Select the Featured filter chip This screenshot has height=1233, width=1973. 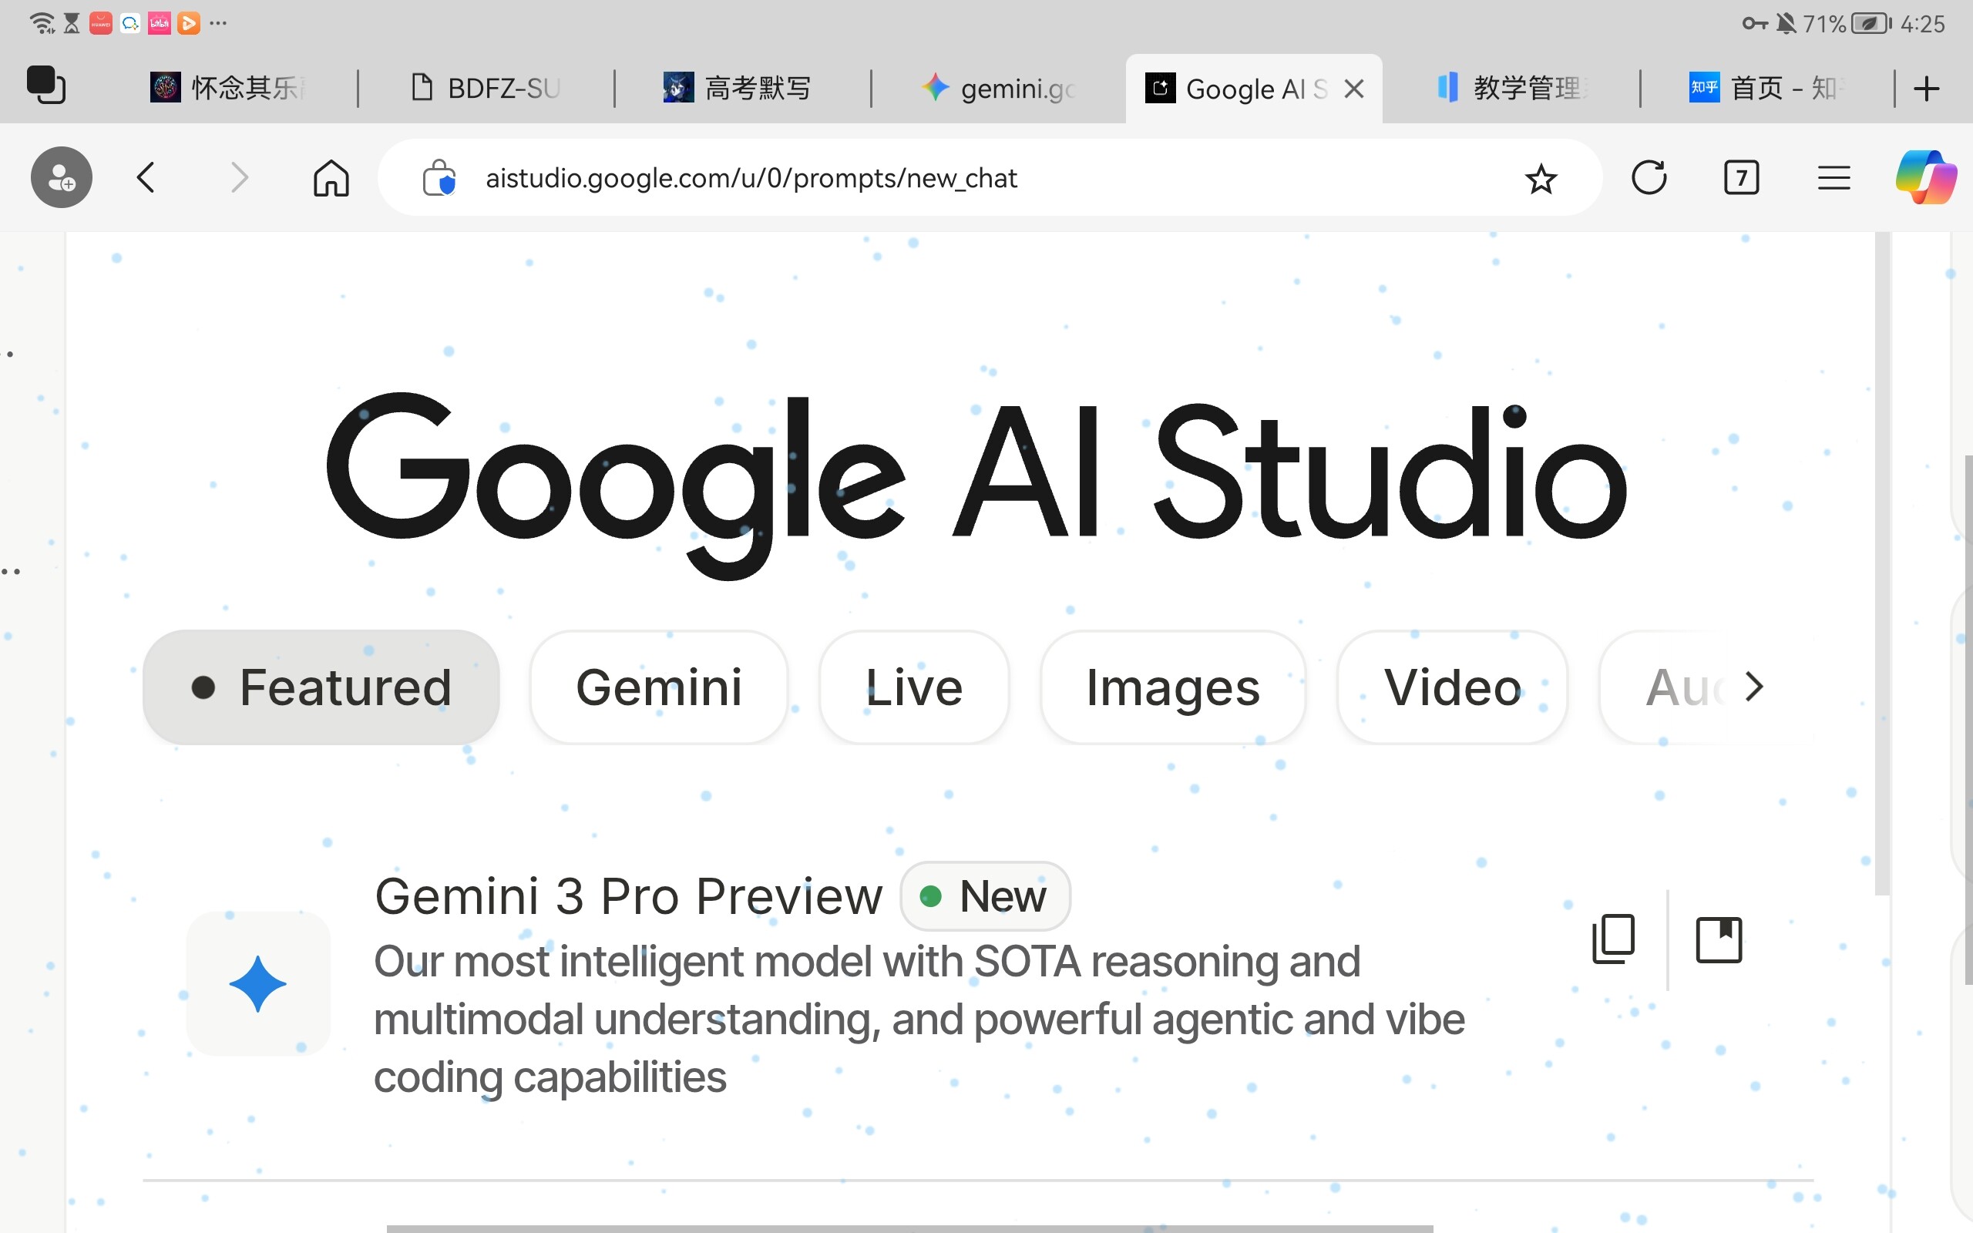tap(321, 687)
